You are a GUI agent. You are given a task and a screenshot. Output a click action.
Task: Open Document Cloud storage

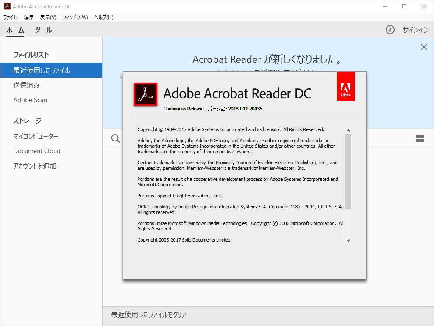click(x=37, y=151)
